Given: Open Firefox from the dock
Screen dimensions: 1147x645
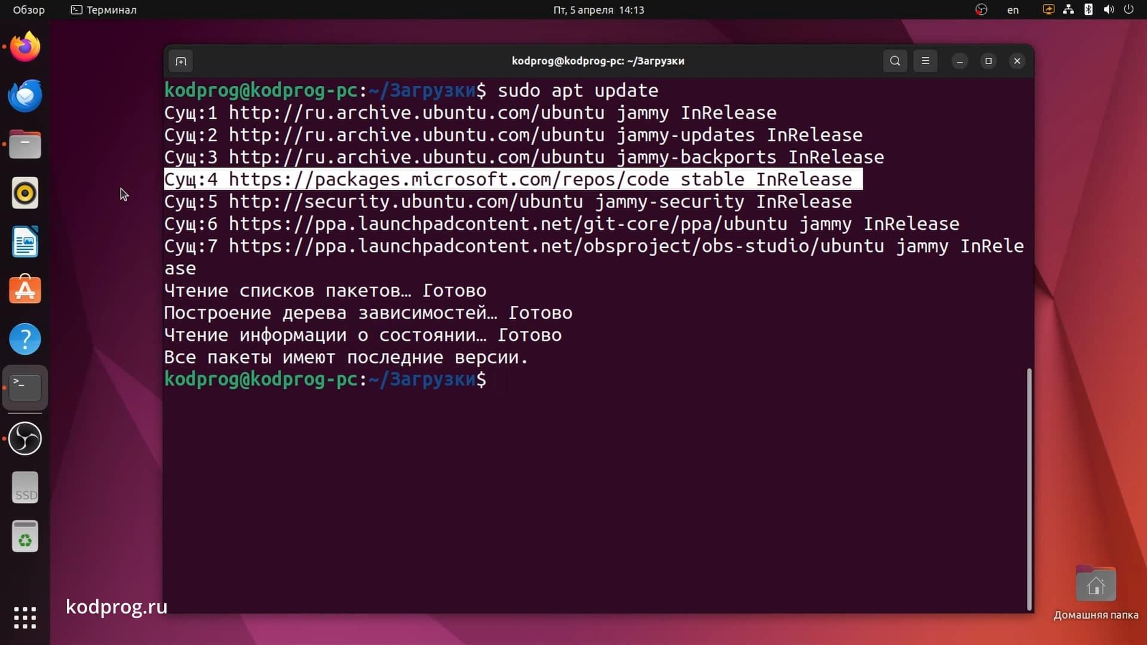Looking at the screenshot, I should [25, 47].
